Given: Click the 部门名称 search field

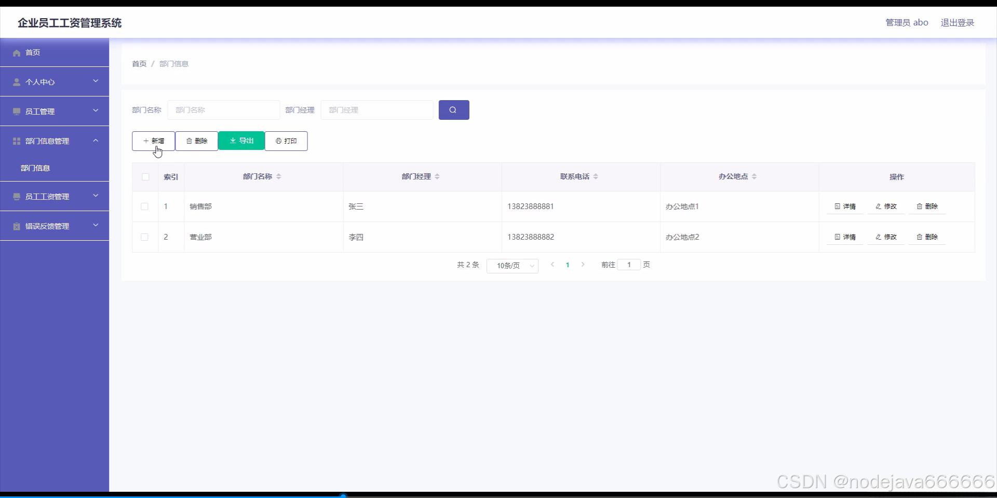Looking at the screenshot, I should pyautogui.click(x=224, y=110).
